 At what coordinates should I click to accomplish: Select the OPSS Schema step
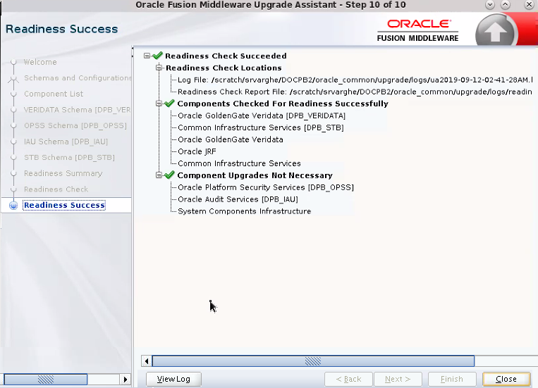[75, 126]
